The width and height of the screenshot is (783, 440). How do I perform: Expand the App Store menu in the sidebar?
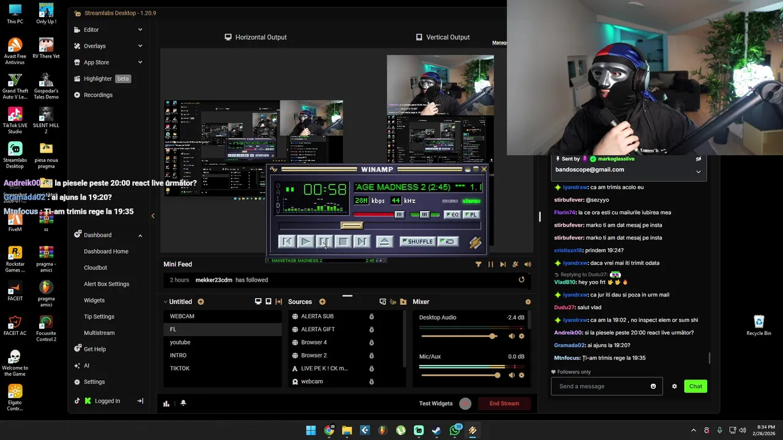pyautogui.click(x=139, y=62)
